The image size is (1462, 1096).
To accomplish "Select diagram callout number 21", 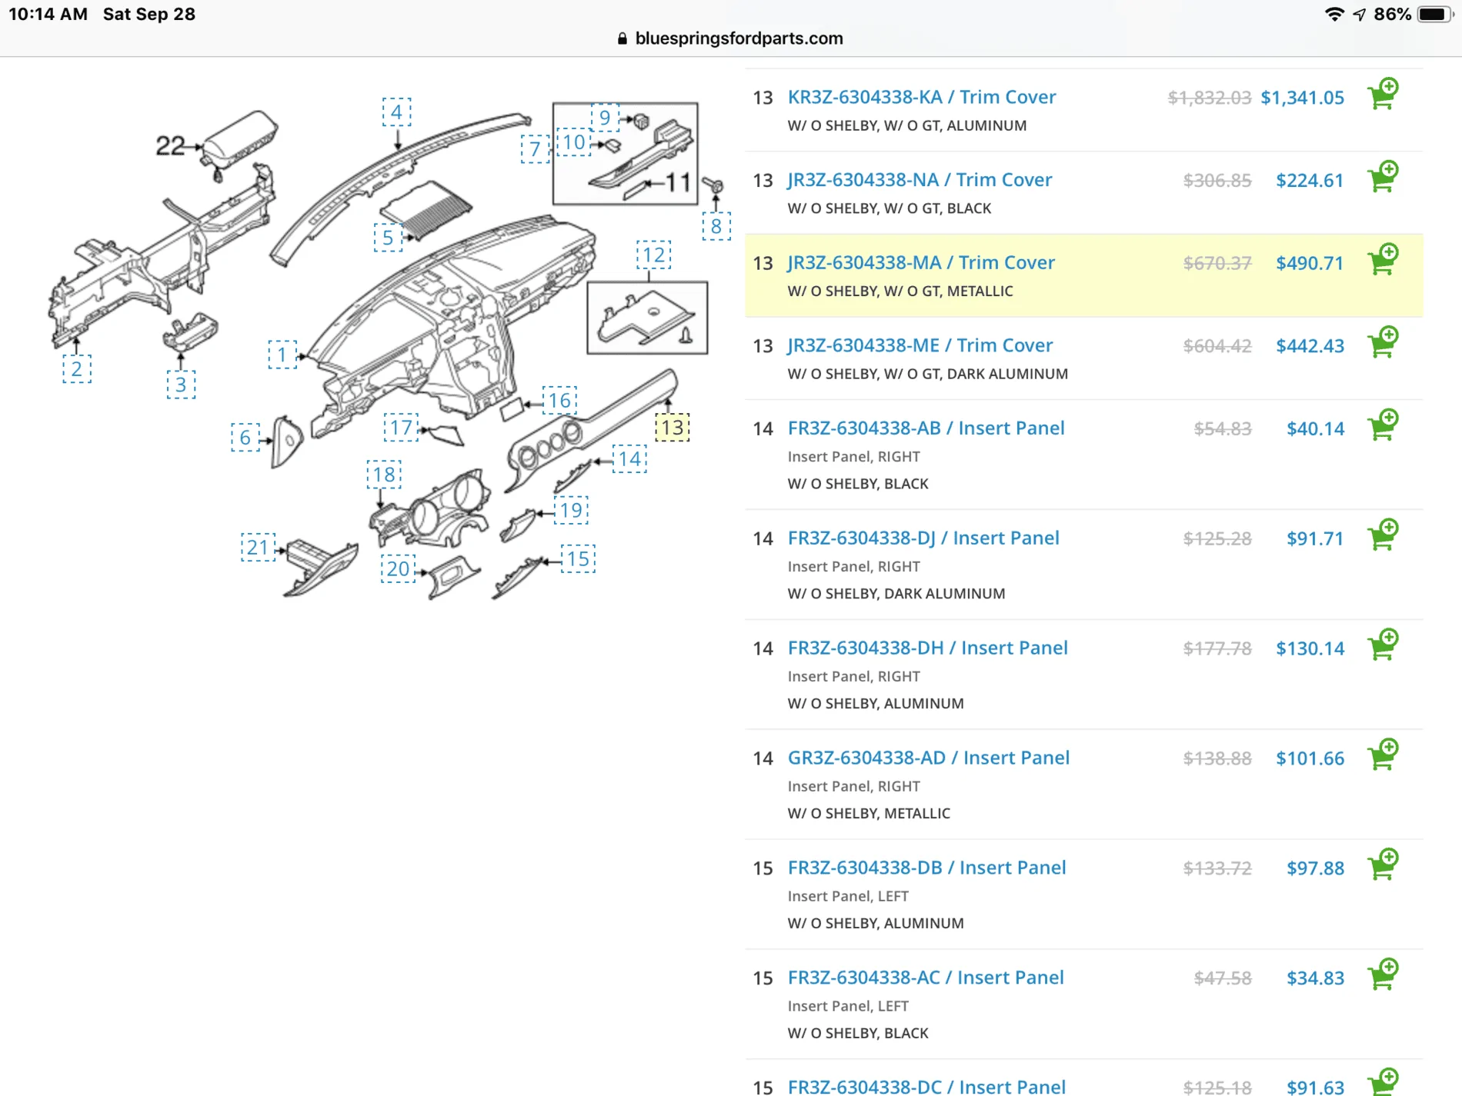I will (x=258, y=548).
